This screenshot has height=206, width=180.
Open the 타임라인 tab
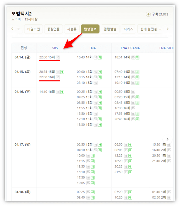coord(34,29)
